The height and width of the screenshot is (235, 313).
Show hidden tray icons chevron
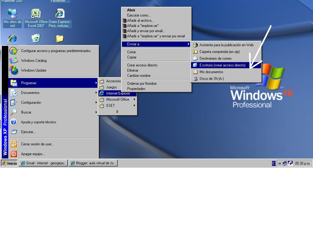pyautogui.click(x=280, y=163)
